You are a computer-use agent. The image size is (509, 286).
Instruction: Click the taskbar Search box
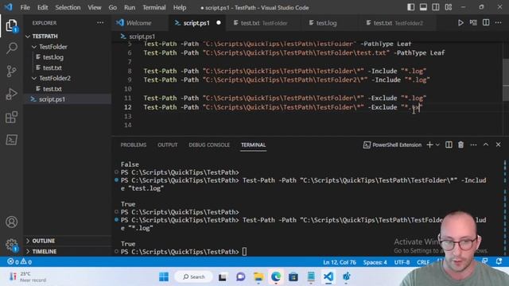[x=194, y=276]
